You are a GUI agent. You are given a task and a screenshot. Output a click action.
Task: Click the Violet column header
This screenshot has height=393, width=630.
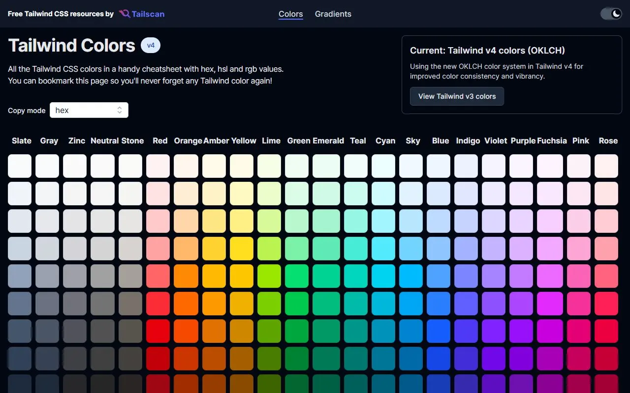[x=496, y=140]
